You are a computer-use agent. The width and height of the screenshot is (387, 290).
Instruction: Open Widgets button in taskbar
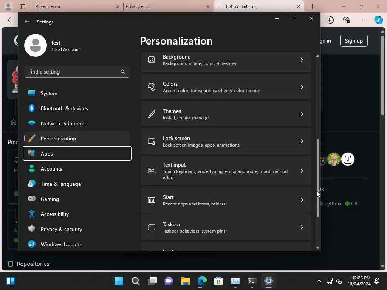click(11, 281)
